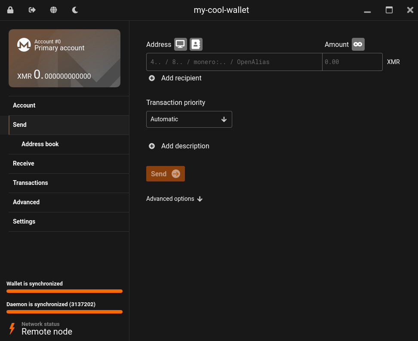This screenshot has height=341, width=418.
Task: Click the Network status lightning bolt icon
Action: [x=12, y=329]
